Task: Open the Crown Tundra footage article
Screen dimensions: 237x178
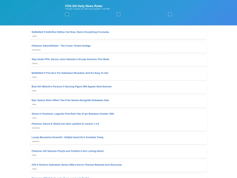Action: point(61,46)
